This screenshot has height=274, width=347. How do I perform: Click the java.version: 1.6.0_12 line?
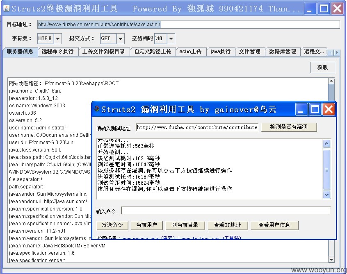pos(33,98)
